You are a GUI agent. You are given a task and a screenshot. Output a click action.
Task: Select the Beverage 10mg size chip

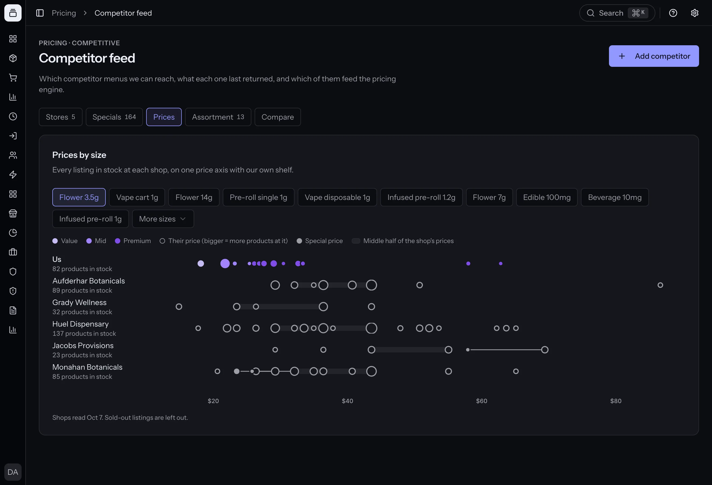click(x=615, y=197)
